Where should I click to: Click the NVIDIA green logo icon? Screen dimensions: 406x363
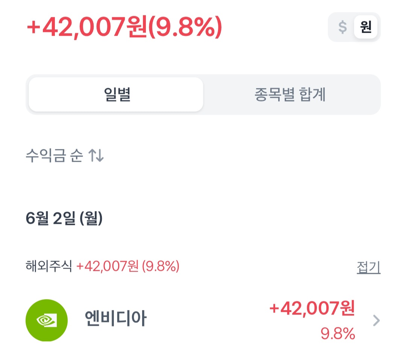click(47, 320)
